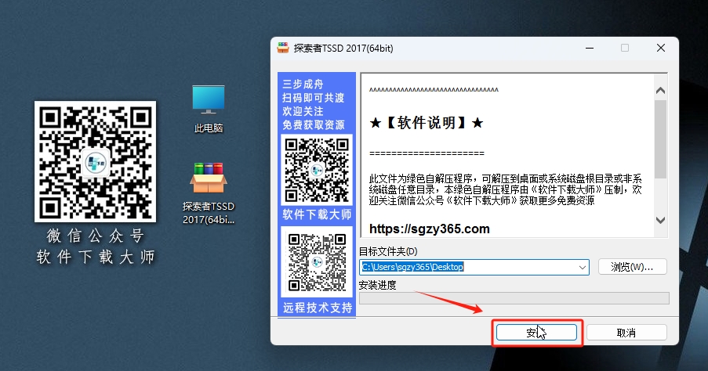Open the 此电脑 desktop icon
The image size is (708, 371).
coord(208,109)
